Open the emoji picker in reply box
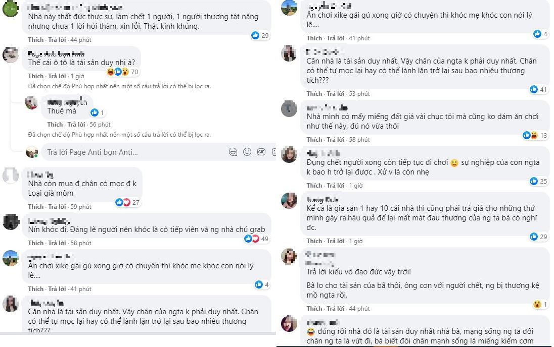Viewport: 554px width, 347px height. pyautogui.click(x=247, y=151)
